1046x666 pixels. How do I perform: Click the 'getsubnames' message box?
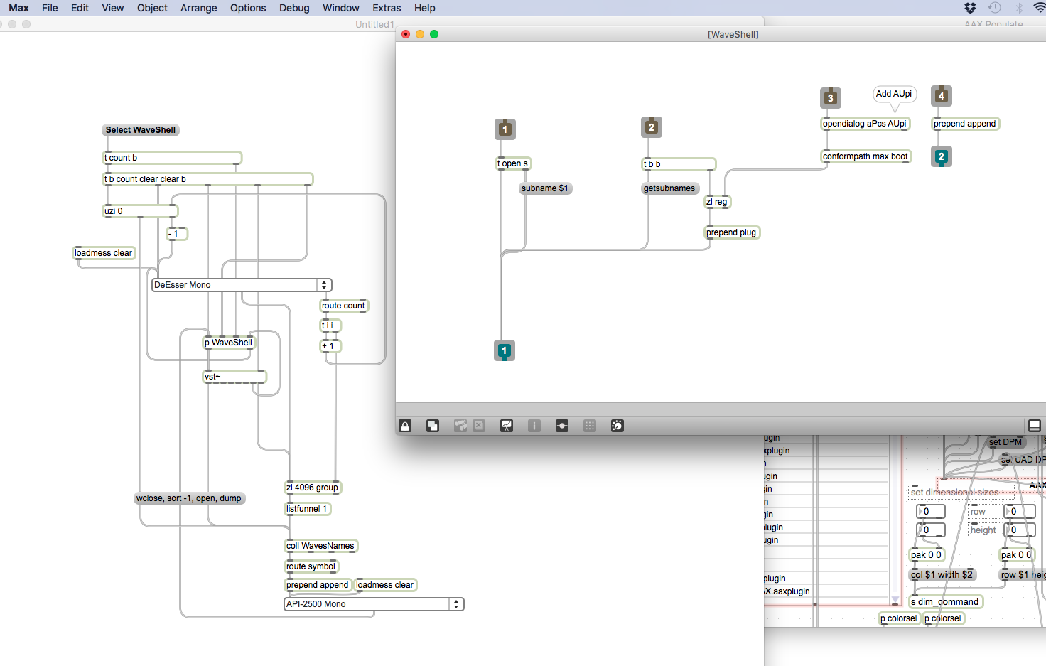pos(669,188)
